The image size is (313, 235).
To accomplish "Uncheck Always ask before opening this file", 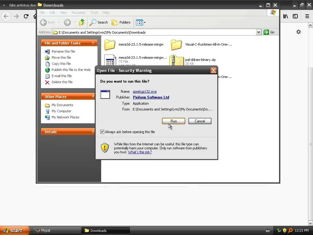I will tap(102, 132).
